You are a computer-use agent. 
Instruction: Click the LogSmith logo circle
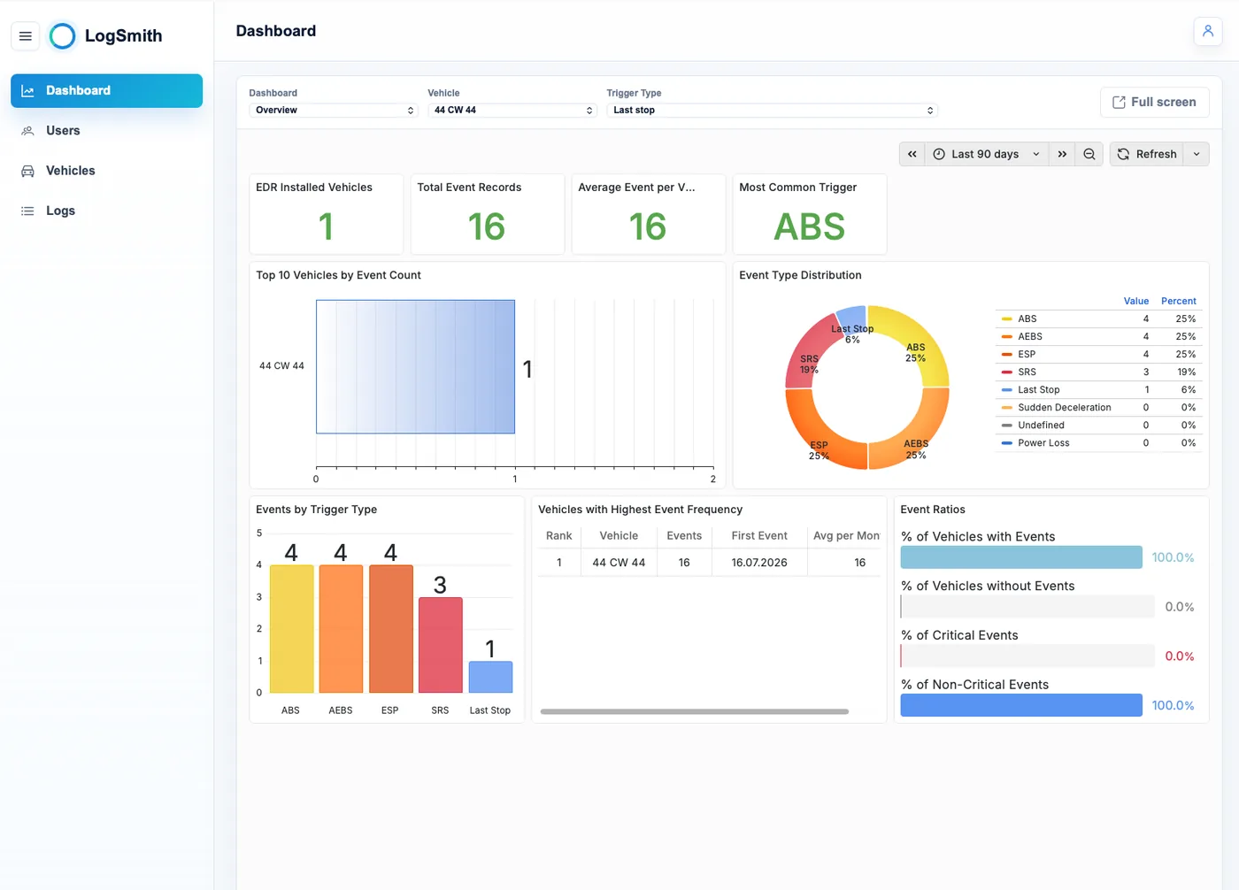tap(63, 36)
